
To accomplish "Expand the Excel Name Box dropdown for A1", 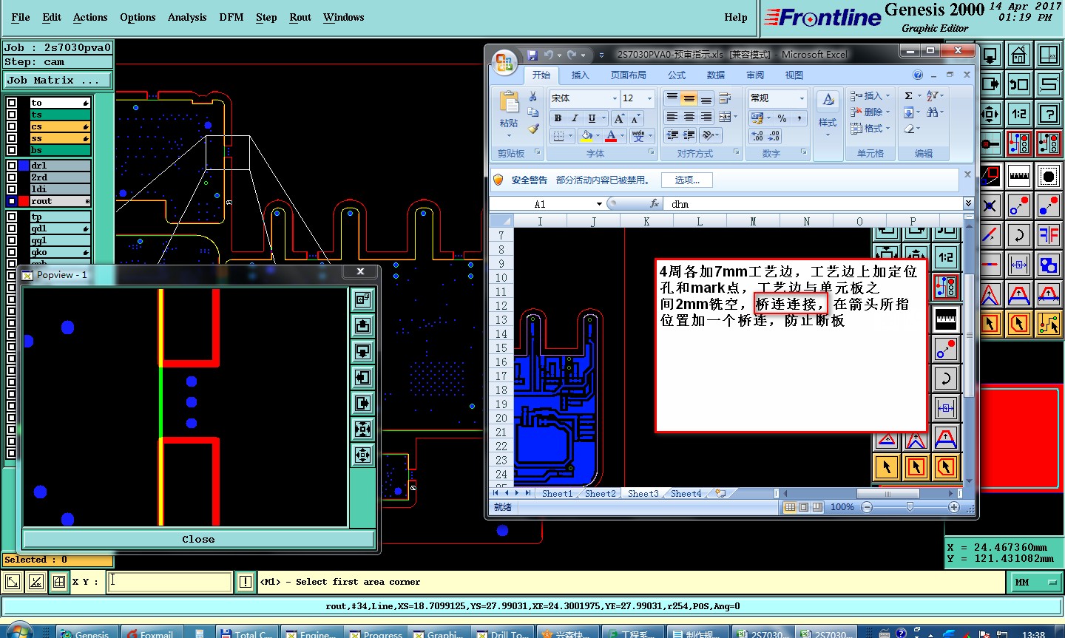I will coord(599,204).
